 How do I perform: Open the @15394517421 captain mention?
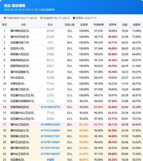50,136
